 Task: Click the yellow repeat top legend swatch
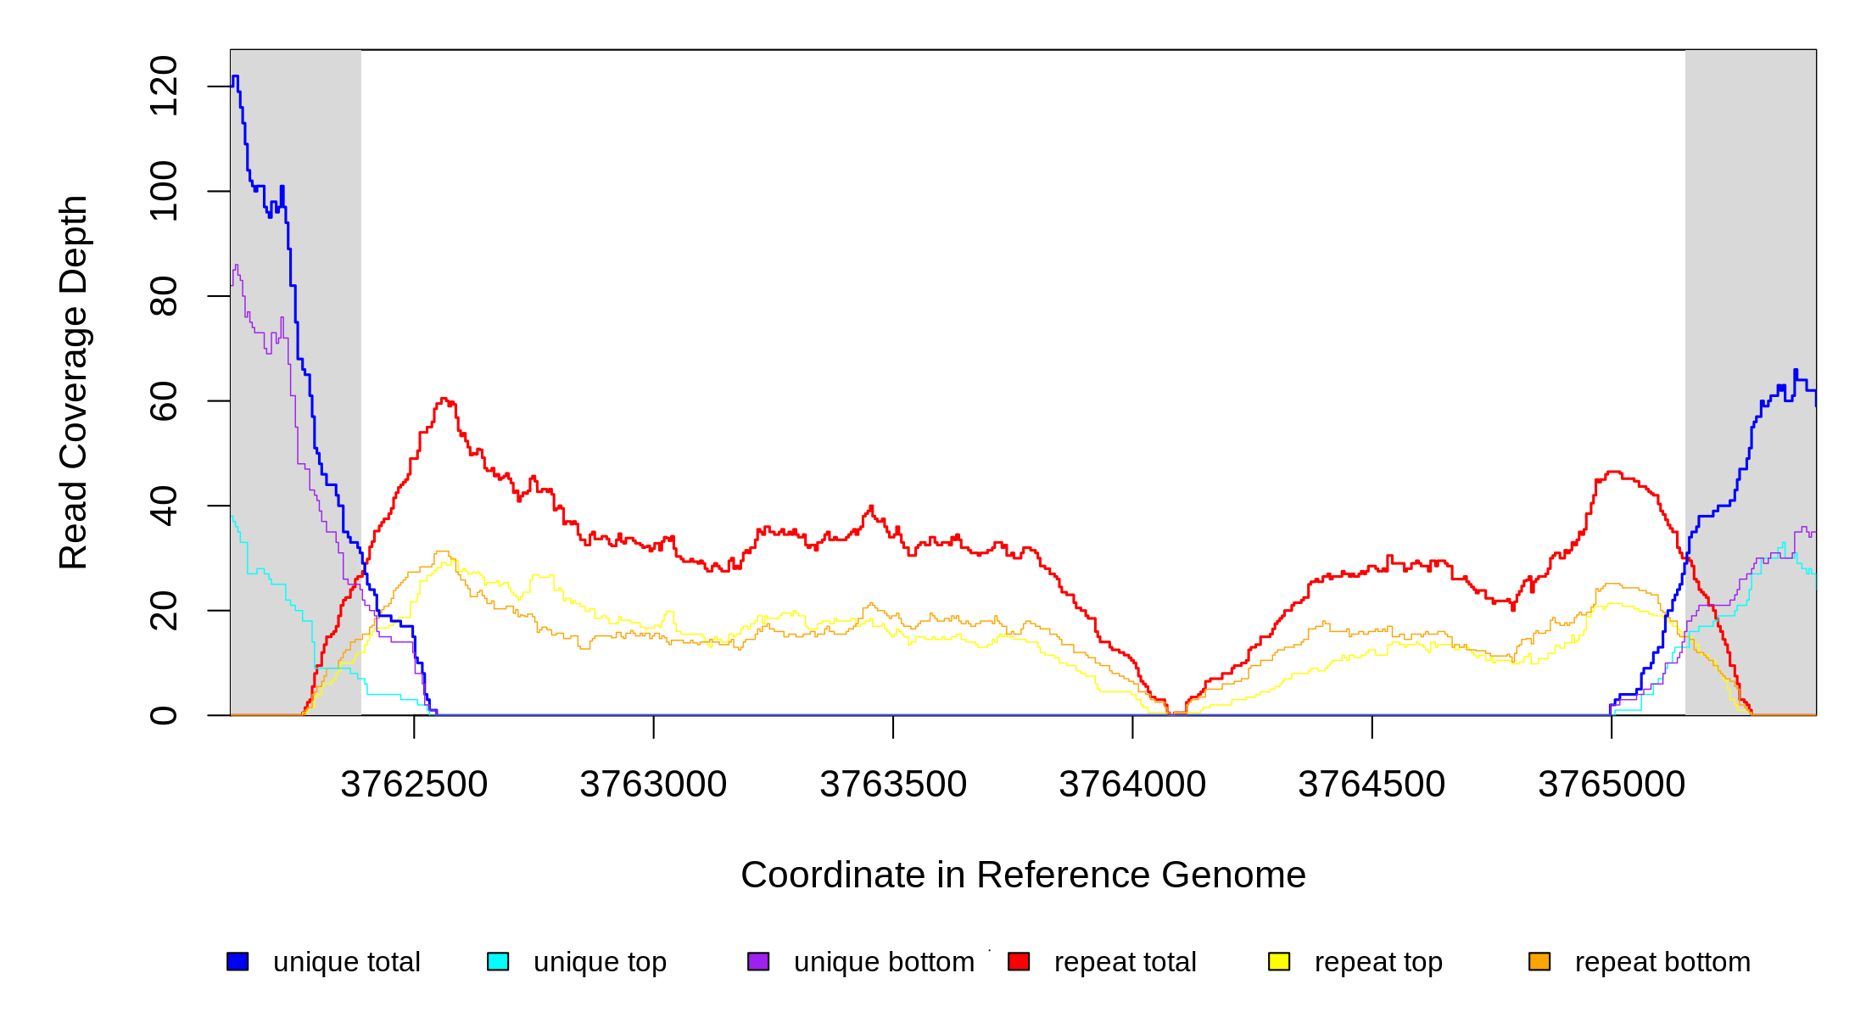[x=1279, y=961]
